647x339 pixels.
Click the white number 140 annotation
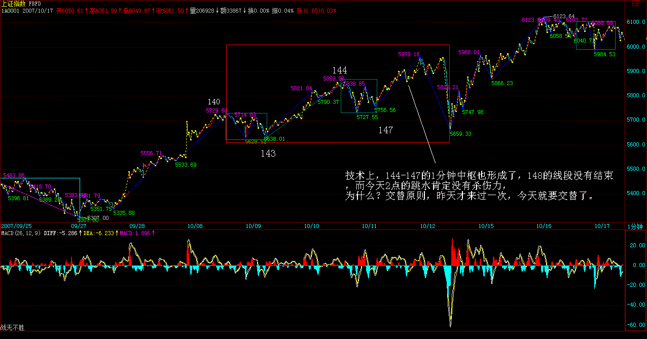click(214, 102)
